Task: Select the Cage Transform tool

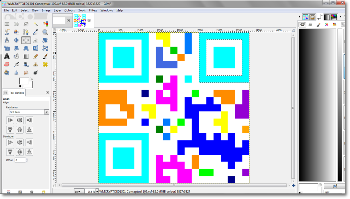Action: tap(45, 48)
